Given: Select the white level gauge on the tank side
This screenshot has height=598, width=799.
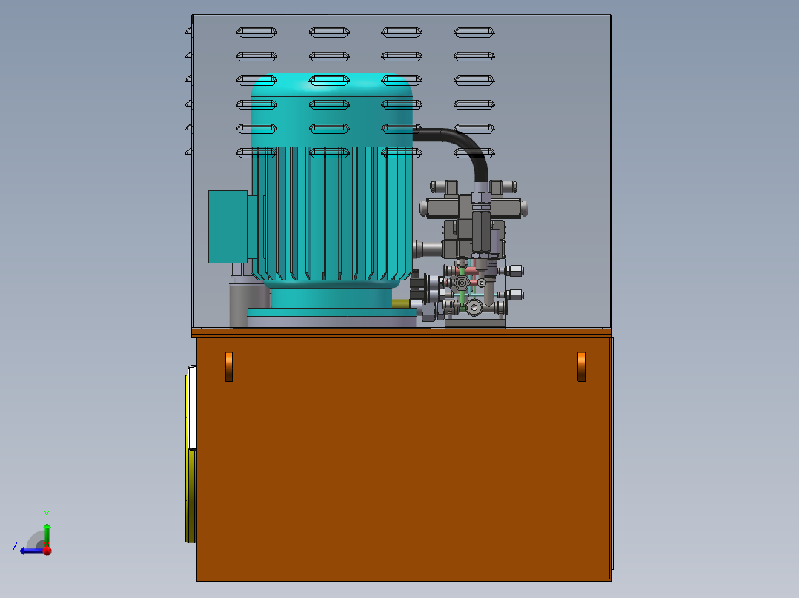Looking at the screenshot, I should pos(191,407).
